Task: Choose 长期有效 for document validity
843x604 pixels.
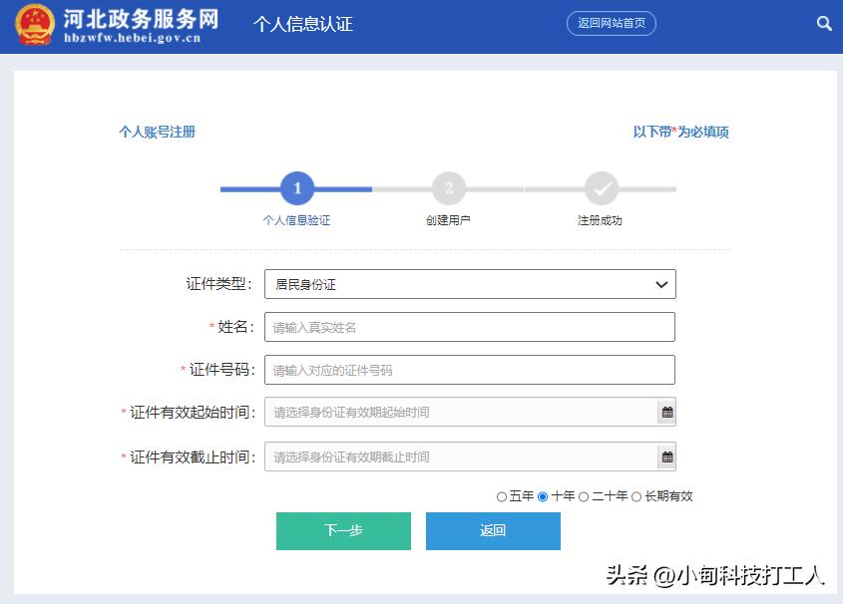Action: [638, 495]
